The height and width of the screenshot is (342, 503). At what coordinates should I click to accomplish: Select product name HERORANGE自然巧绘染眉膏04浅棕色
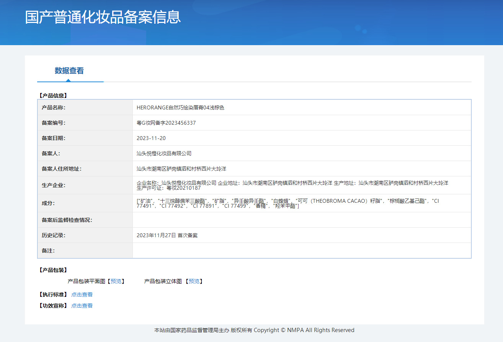(x=180, y=107)
